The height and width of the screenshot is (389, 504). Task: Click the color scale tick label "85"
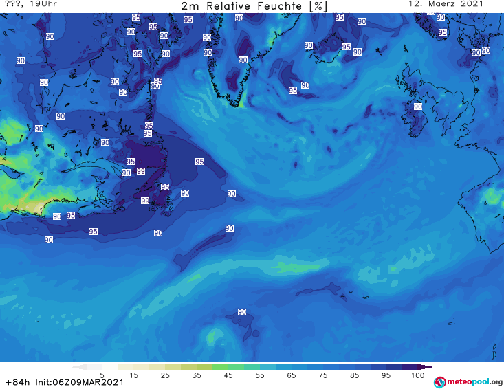355,375
